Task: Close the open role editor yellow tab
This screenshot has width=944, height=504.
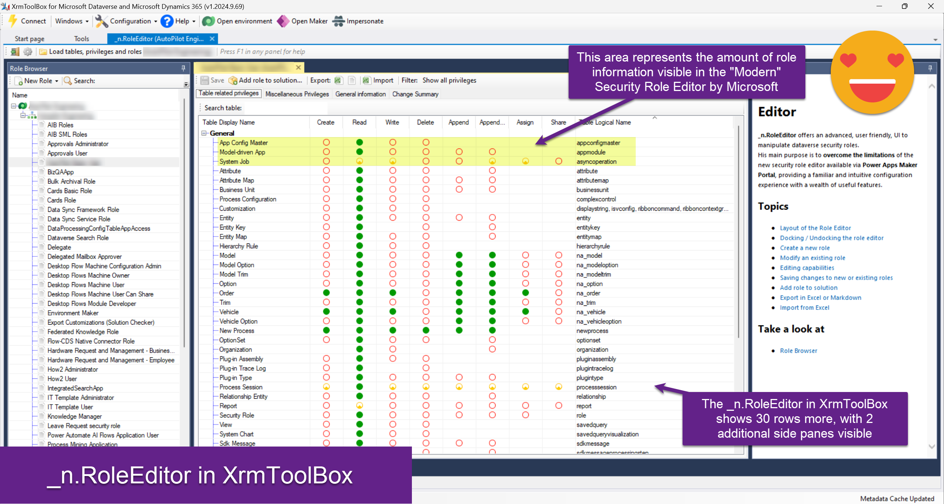Action: [298, 67]
